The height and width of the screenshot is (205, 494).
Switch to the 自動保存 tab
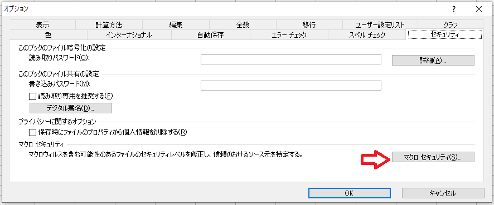point(210,35)
